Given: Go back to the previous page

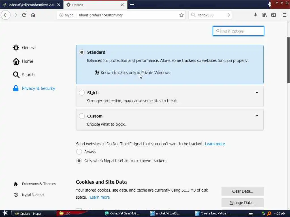Looking at the screenshot, I should (6, 15).
